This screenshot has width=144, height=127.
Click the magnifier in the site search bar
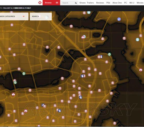(x=76, y=3)
